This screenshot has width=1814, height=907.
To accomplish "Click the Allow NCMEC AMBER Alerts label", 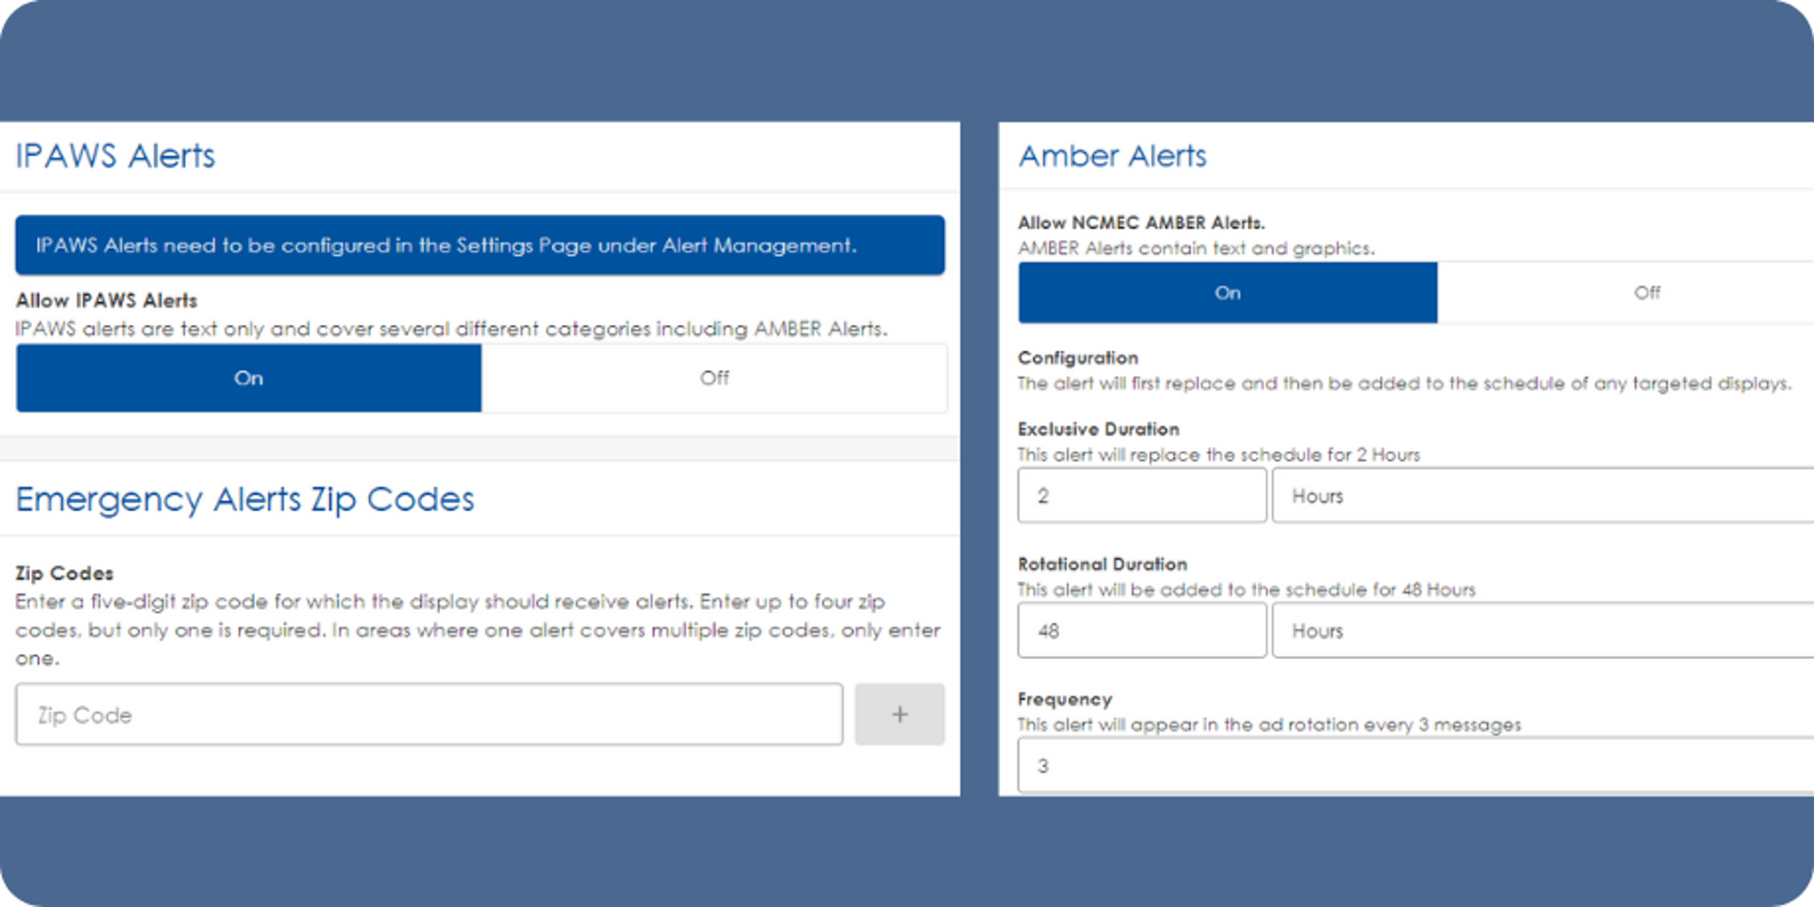I will [1143, 222].
